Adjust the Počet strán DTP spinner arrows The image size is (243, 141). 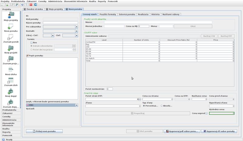click(140, 99)
